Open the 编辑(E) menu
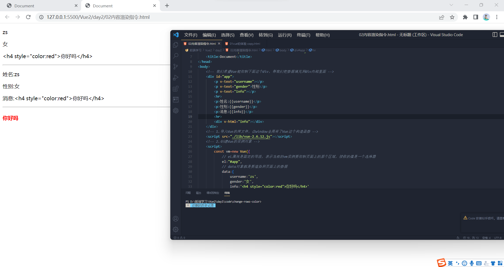Screen dimensions: 504x267 209,35
